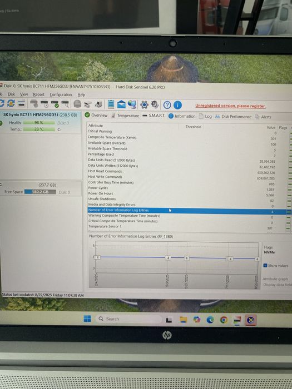Click the disk with green checkmark icon
Viewport: 292px width, 389px height.
(55, 104)
